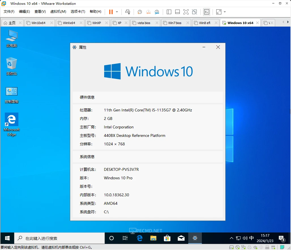Open the 虚拟机(M) menu
291x250 pixels.
coord(58,12)
